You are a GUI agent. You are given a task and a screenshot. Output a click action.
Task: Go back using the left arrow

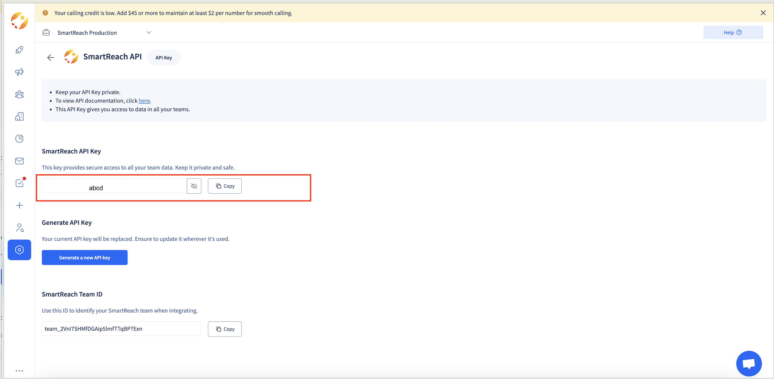(50, 57)
